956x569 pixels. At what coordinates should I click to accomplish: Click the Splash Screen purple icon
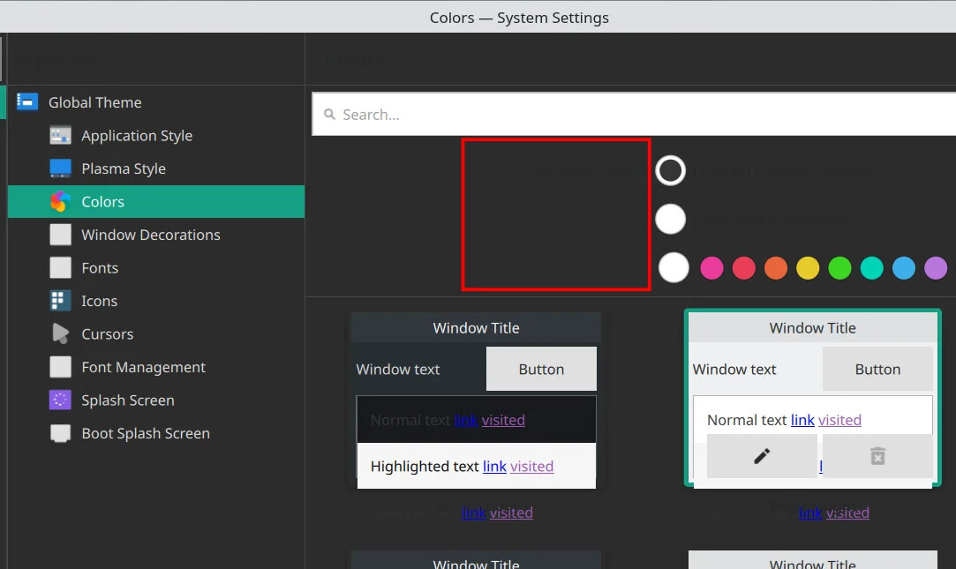click(x=60, y=400)
